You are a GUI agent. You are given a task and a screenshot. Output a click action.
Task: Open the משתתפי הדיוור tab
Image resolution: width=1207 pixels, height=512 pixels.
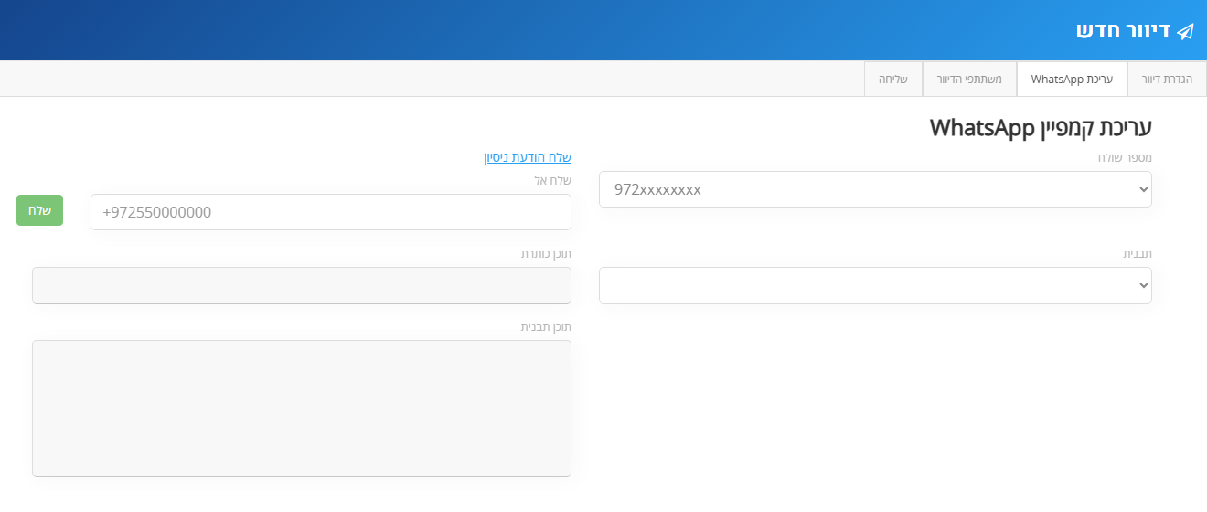point(969,80)
